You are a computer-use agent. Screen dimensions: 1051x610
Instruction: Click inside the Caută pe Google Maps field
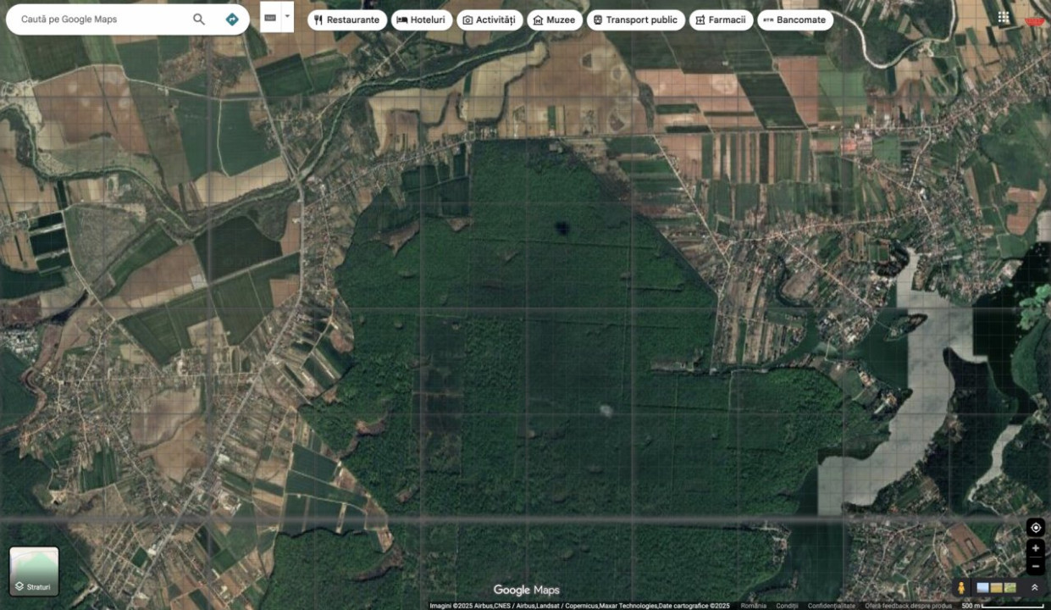click(102, 19)
